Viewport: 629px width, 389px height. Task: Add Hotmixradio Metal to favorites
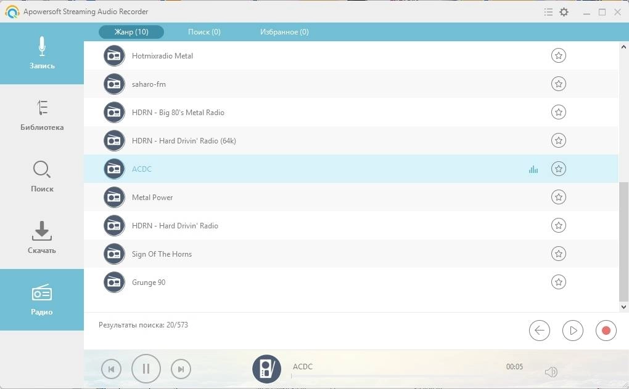559,55
